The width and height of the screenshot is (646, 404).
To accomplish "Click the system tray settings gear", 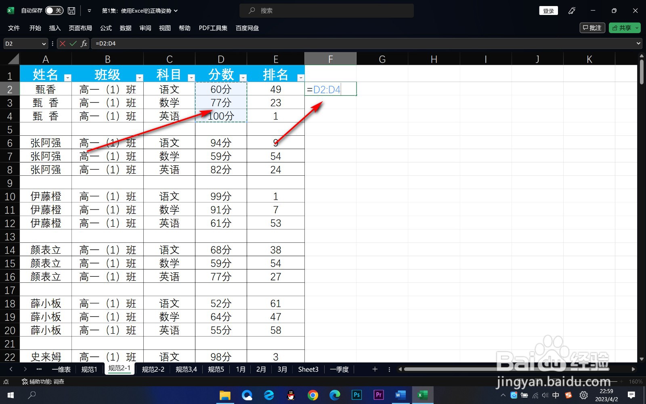I will pos(584,395).
